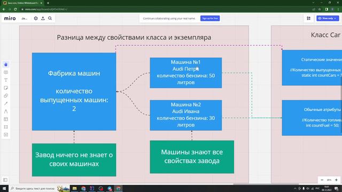
Task: Click the share page icon in address bar
Action: click(x=314, y=10)
